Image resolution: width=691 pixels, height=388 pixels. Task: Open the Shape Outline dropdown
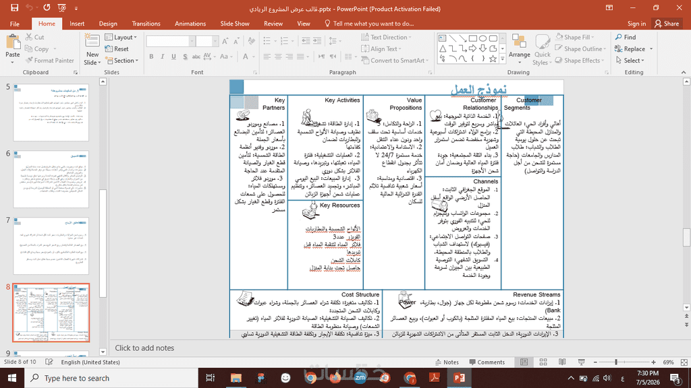click(x=581, y=48)
